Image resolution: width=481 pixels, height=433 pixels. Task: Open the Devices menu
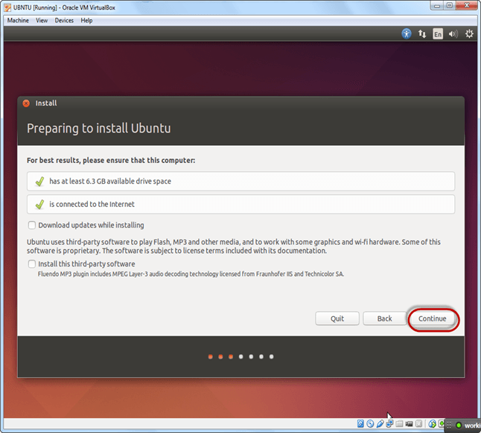click(64, 20)
